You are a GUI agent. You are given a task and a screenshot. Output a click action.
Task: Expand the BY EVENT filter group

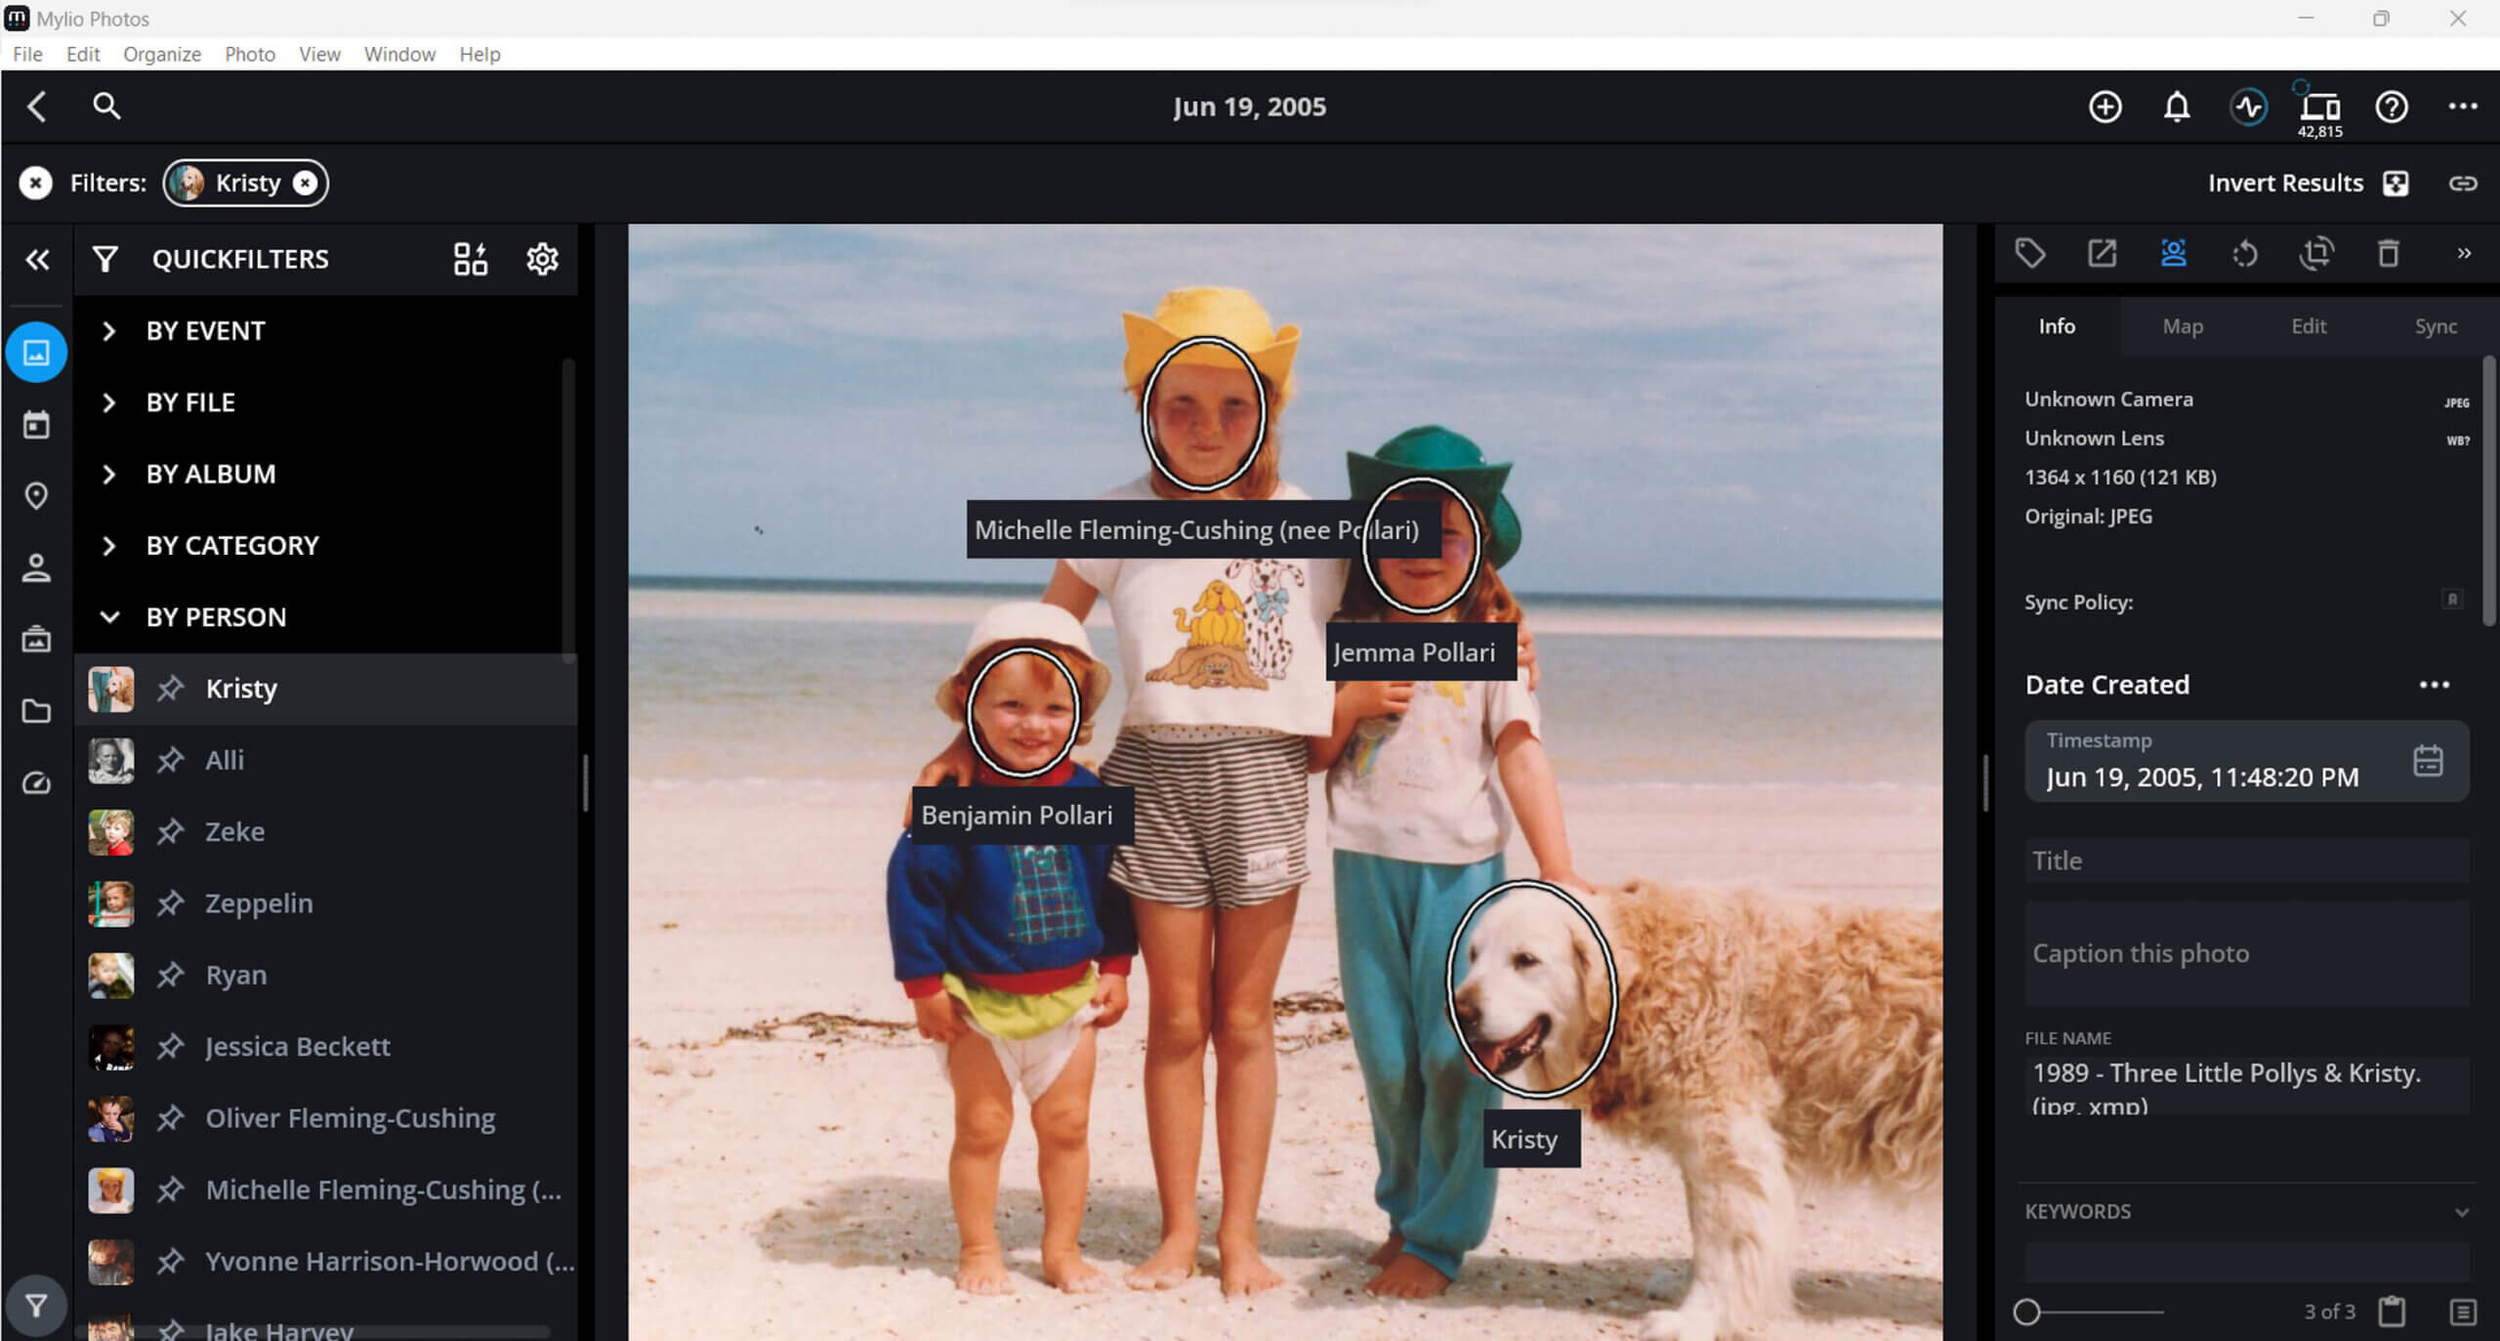[x=109, y=331]
